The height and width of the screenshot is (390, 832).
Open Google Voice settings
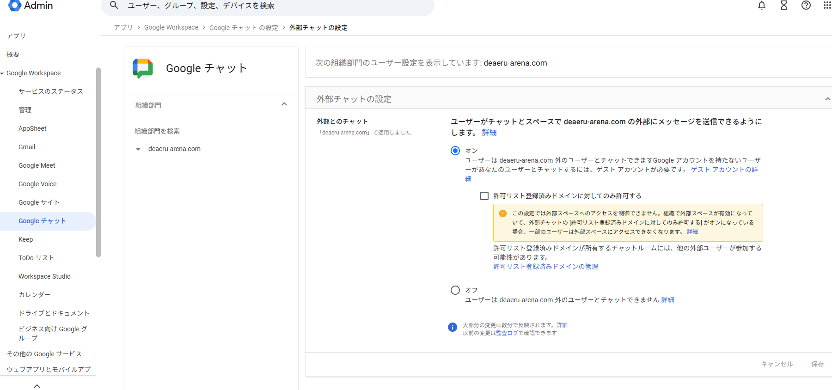37,184
